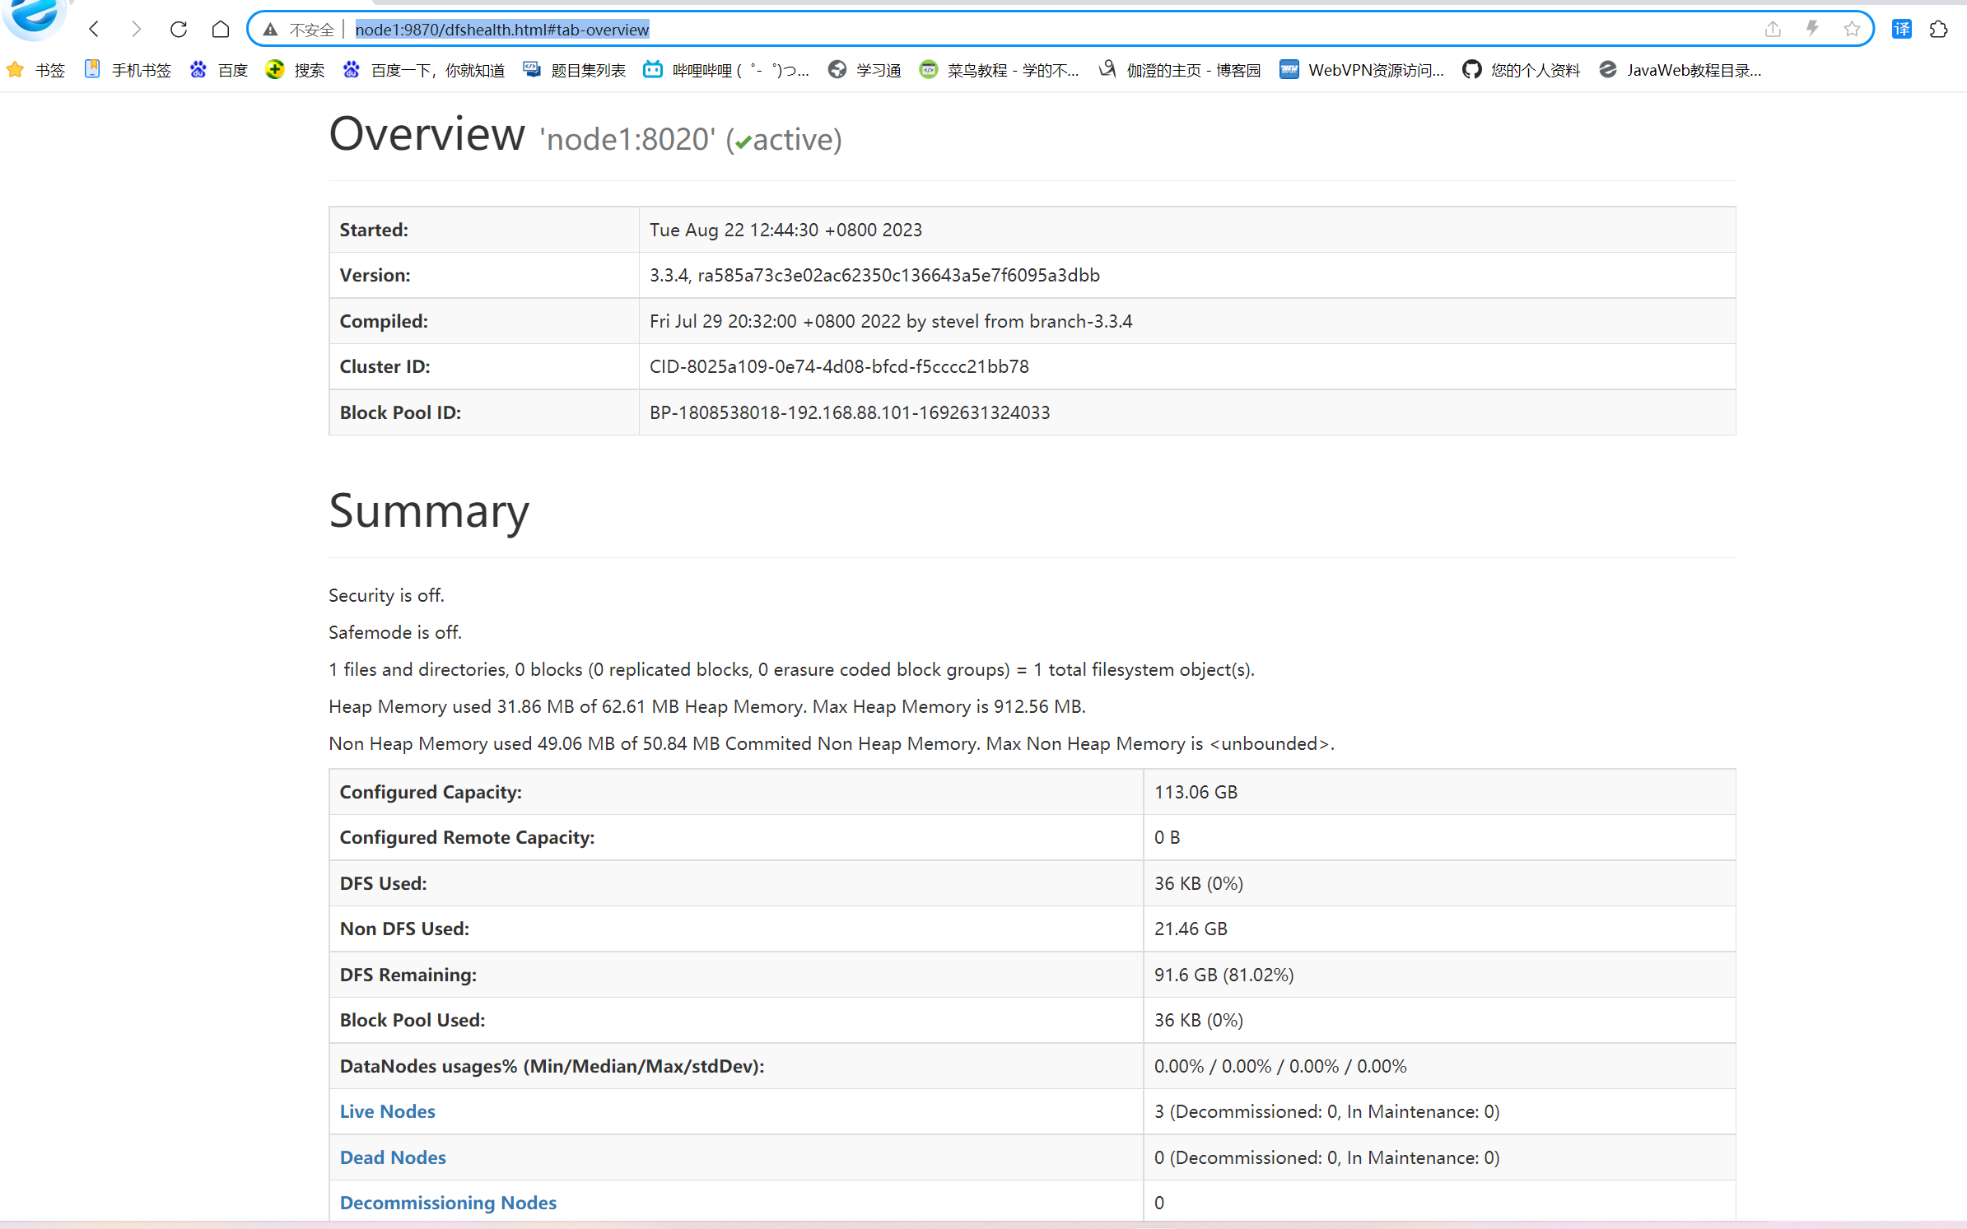Open the extensions puzzle icon

pyautogui.click(x=1939, y=30)
